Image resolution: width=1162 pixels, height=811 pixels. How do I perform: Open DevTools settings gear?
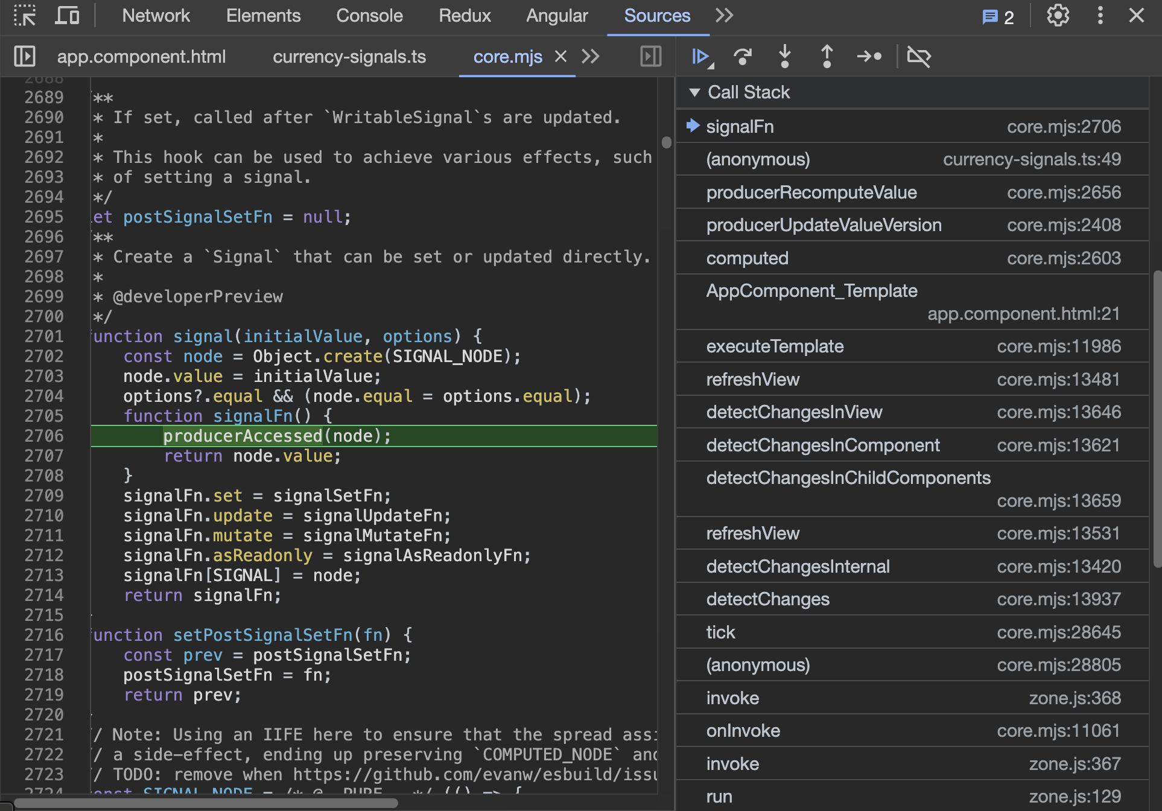pos(1058,16)
